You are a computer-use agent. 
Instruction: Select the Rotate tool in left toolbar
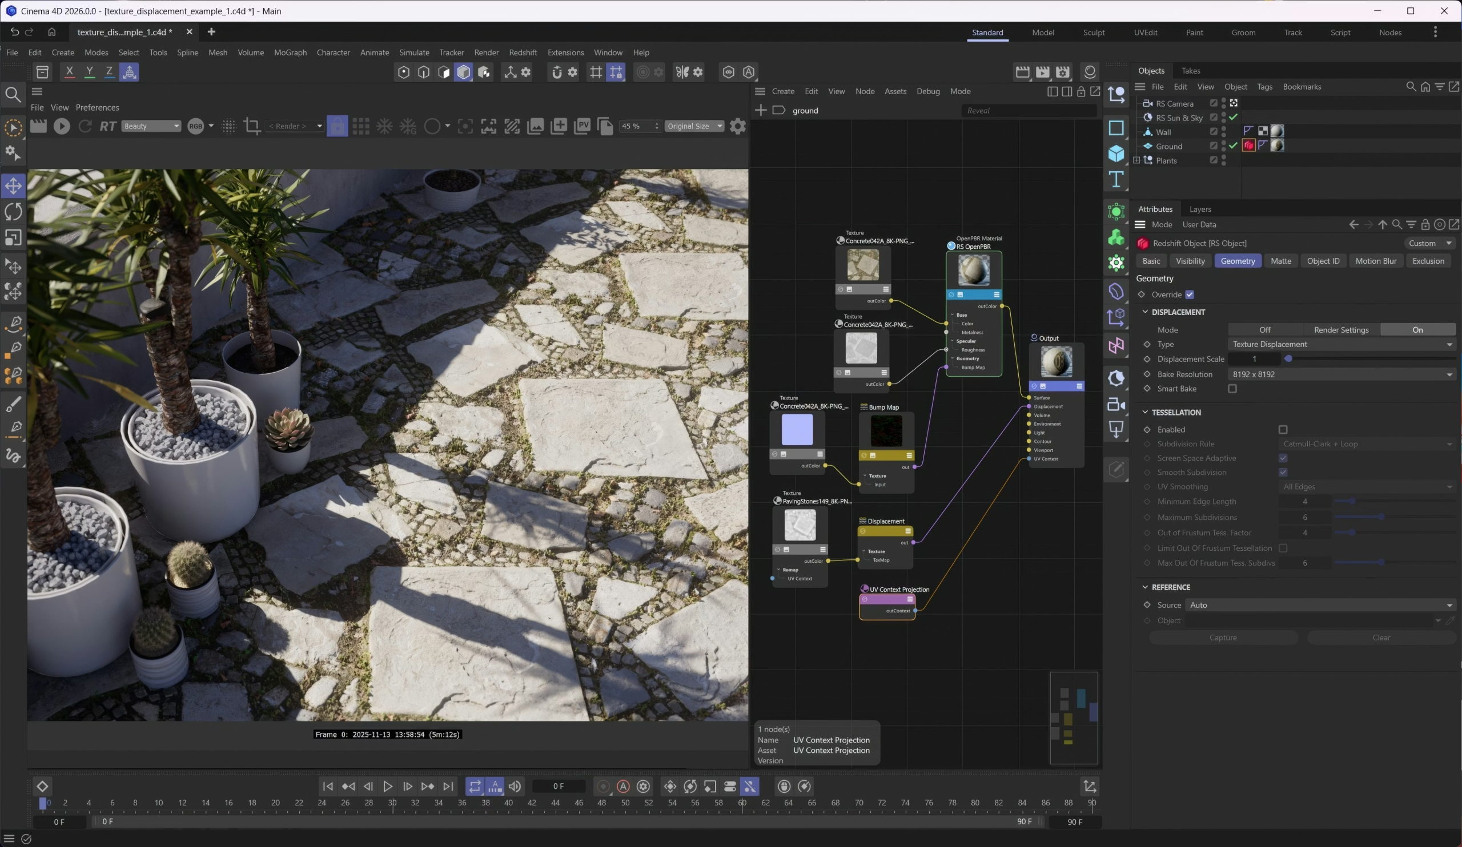(x=13, y=212)
